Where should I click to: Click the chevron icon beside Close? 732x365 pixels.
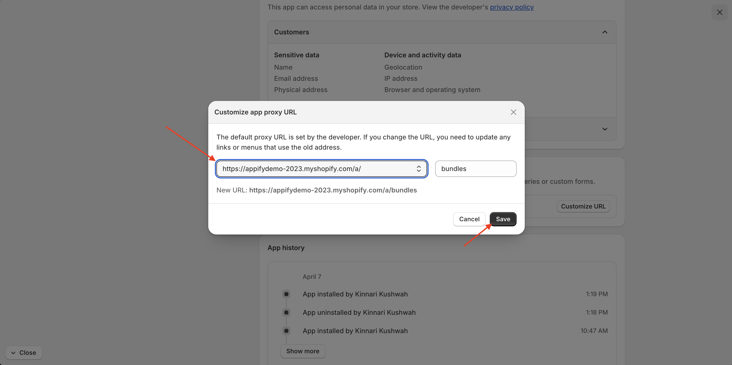click(13, 353)
